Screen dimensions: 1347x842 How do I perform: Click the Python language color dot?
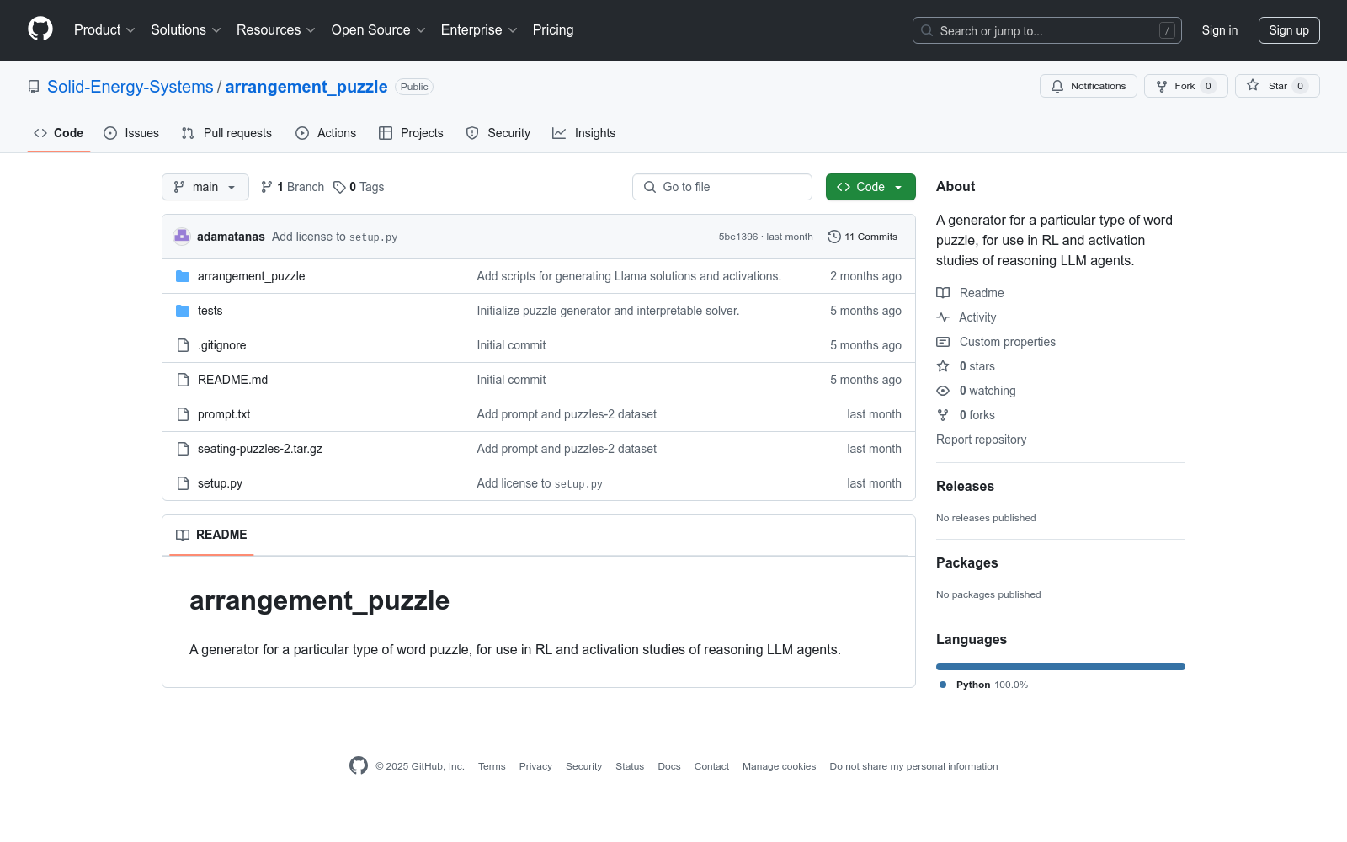(x=943, y=685)
